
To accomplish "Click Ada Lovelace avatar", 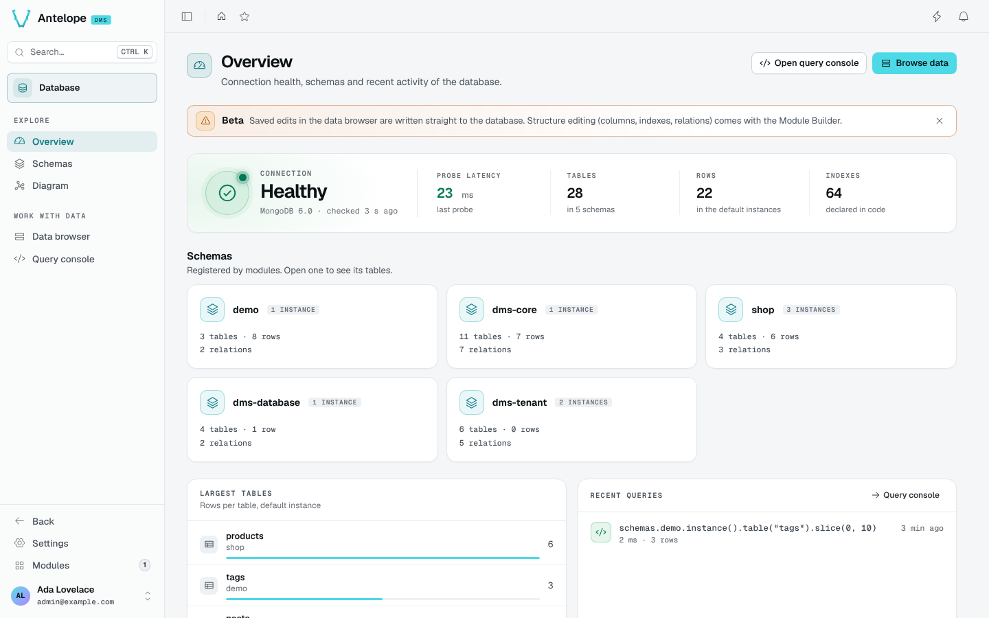I will pyautogui.click(x=21, y=595).
